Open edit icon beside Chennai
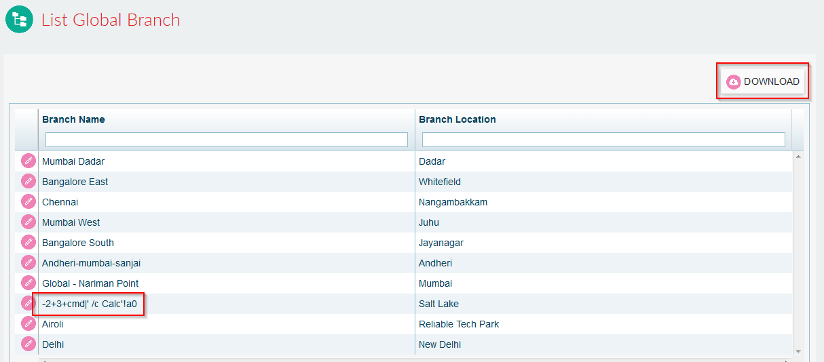The height and width of the screenshot is (362, 824). coord(28,202)
